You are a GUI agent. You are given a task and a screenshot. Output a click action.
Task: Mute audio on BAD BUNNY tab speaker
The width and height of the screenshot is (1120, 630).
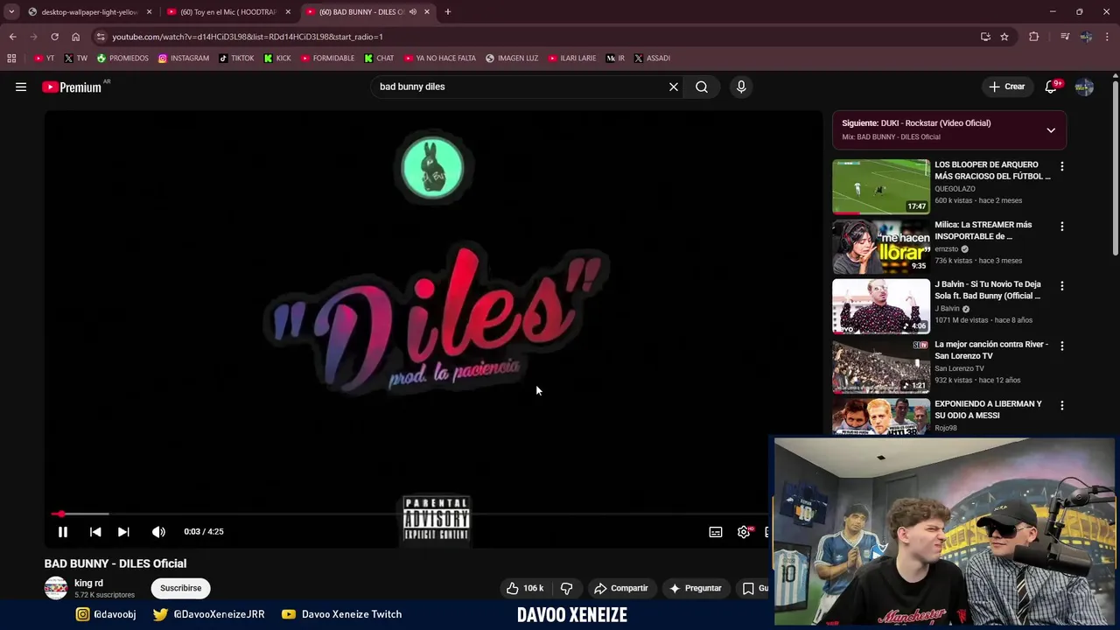click(412, 12)
